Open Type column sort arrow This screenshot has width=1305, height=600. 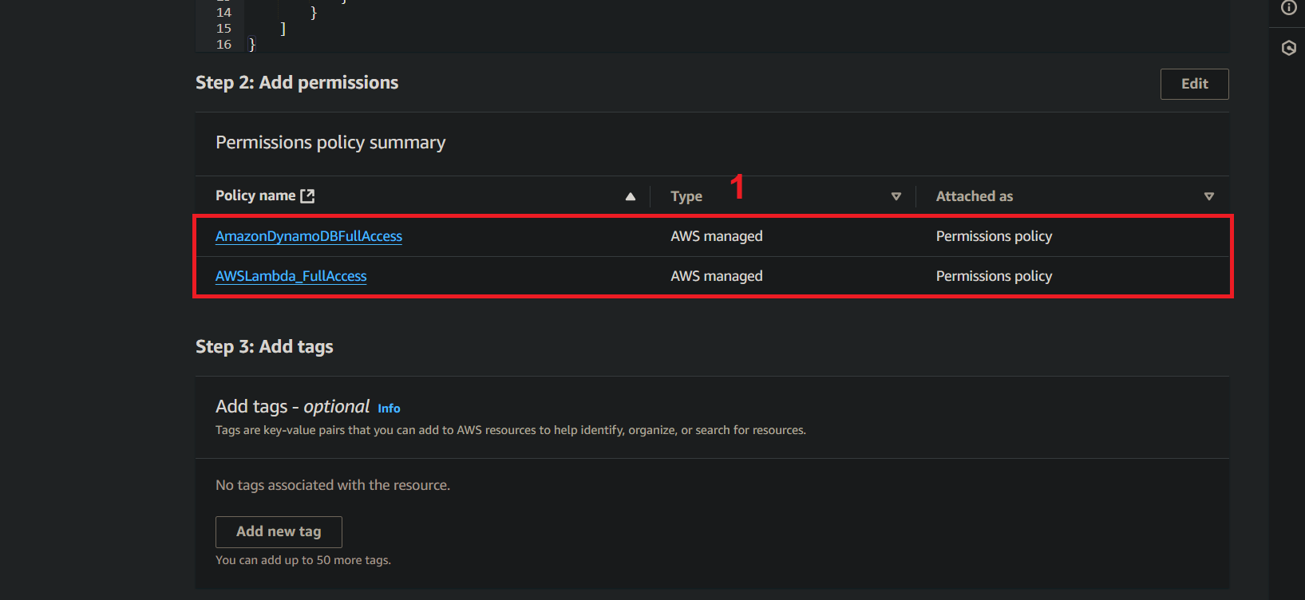[896, 196]
